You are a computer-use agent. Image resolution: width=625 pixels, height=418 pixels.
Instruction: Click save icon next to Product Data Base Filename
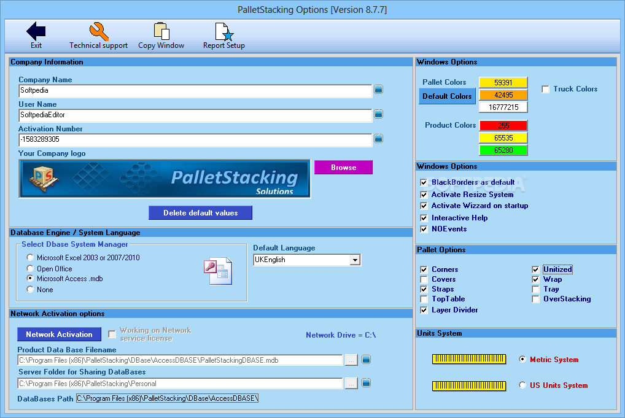tap(367, 360)
